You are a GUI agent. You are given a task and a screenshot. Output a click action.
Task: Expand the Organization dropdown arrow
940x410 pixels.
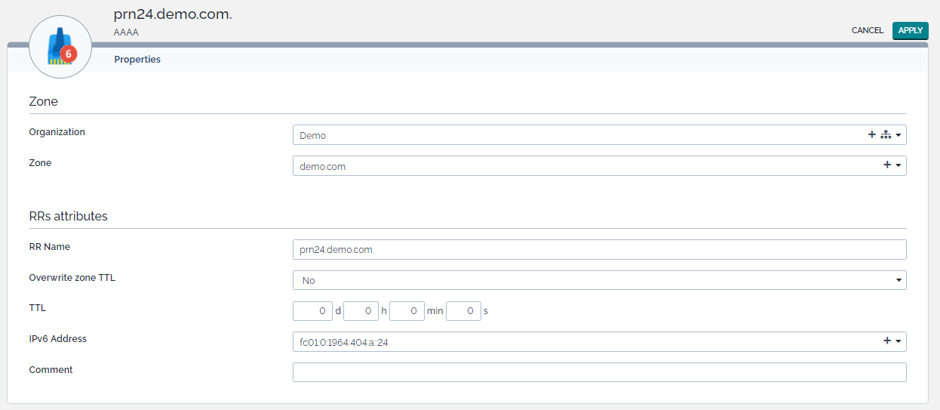[899, 136]
